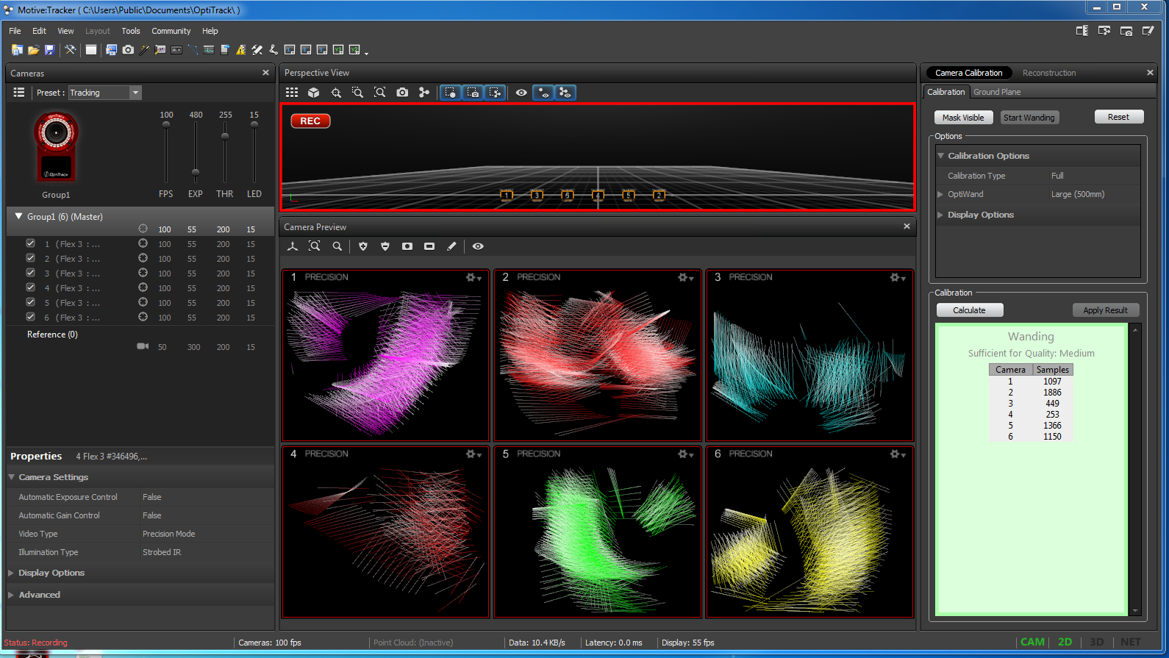Click the pane layout icon at top right
The height and width of the screenshot is (658, 1169).
(x=1082, y=31)
